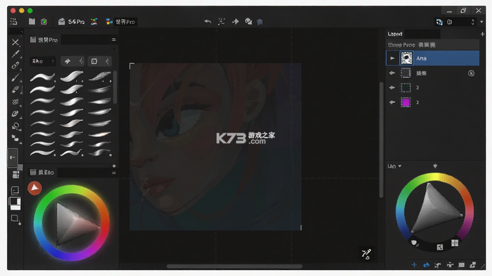Image resolution: width=492 pixels, height=276 pixels.
Task: Click the colorful image icon beside the save icon
Action: point(44,22)
